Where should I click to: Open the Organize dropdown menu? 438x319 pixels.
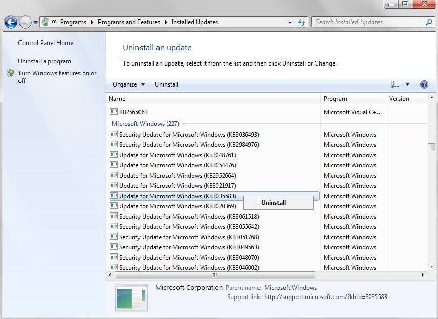(x=129, y=84)
